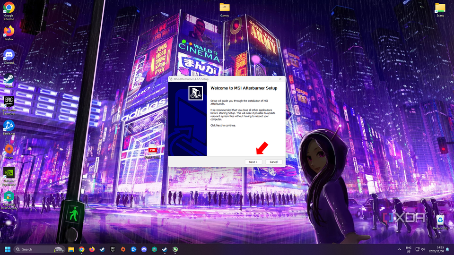Close the MSI Afterburner Setup window
The height and width of the screenshot is (255, 454).
coord(280,79)
